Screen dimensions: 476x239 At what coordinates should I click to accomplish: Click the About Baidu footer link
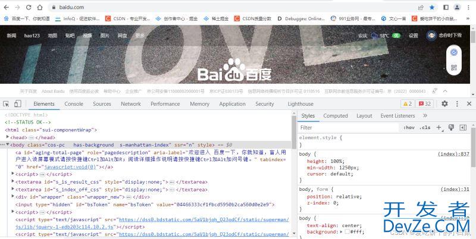pos(53,91)
